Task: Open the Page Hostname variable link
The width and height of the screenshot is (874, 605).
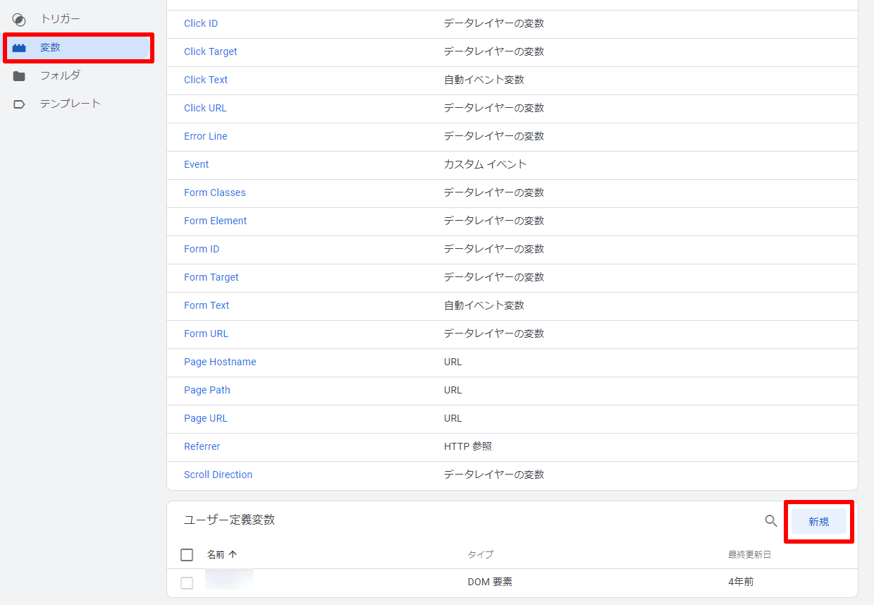Action: [x=220, y=362]
